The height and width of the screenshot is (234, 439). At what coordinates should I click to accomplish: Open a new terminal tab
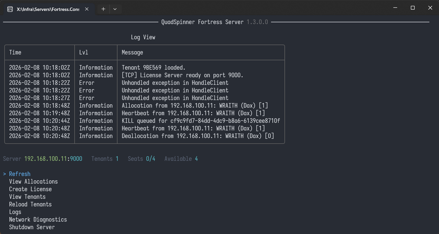[x=103, y=9]
